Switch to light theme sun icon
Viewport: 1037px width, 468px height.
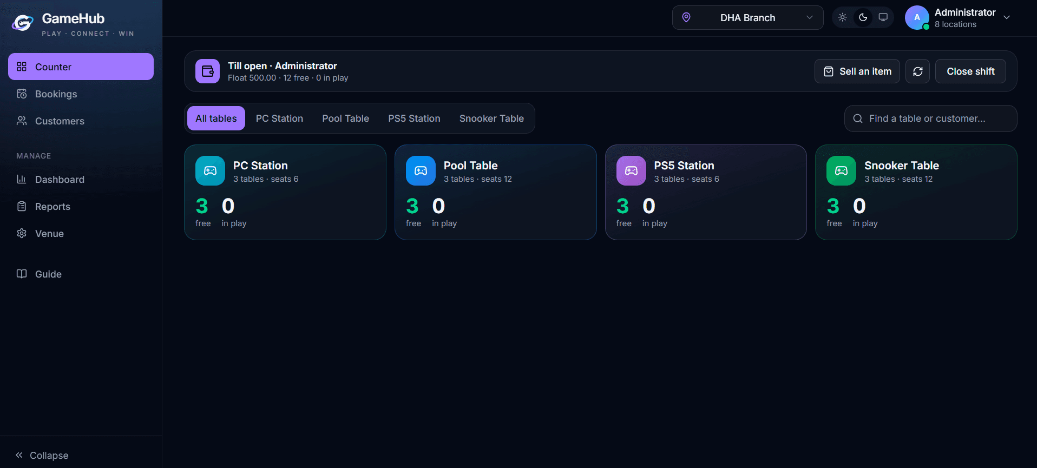pyautogui.click(x=843, y=17)
